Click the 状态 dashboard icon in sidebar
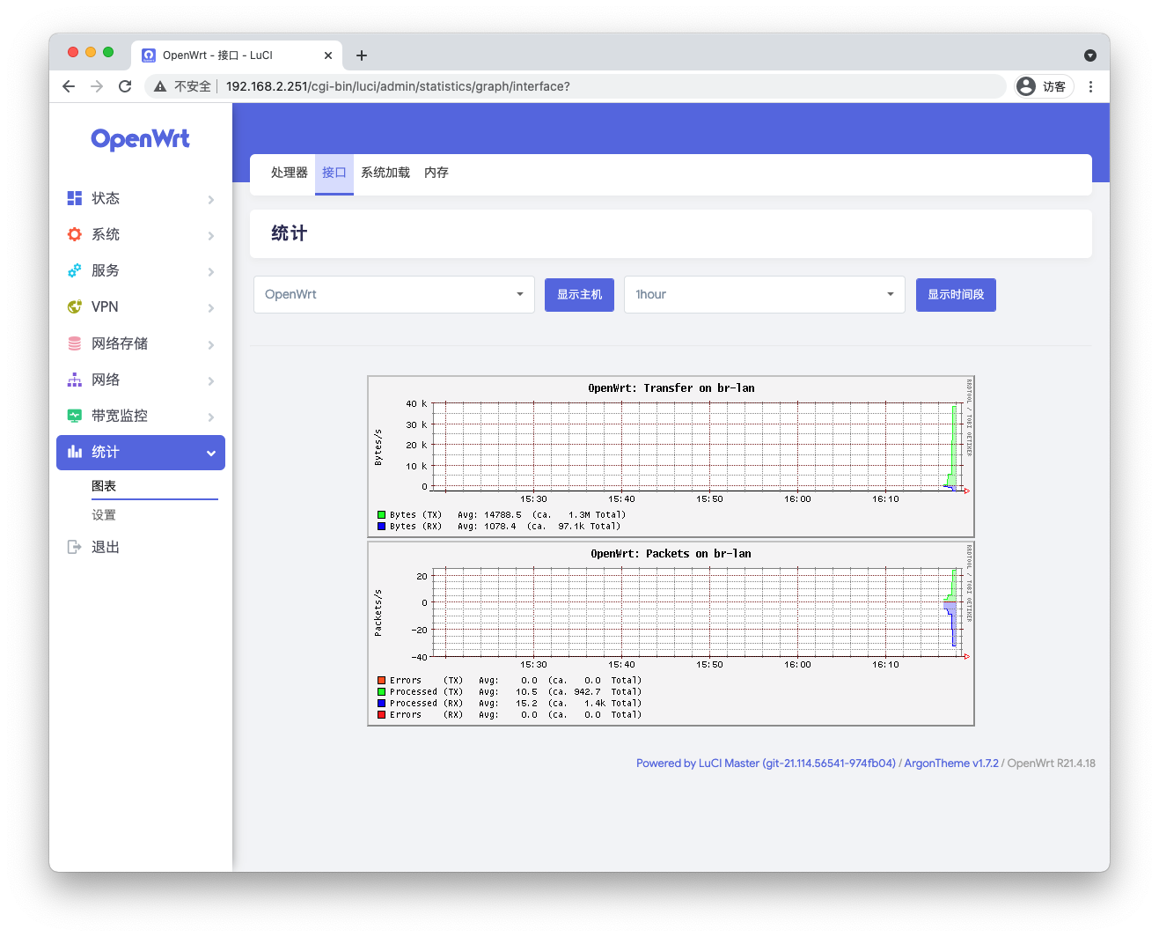Viewport: 1159px width, 937px height. point(75,198)
